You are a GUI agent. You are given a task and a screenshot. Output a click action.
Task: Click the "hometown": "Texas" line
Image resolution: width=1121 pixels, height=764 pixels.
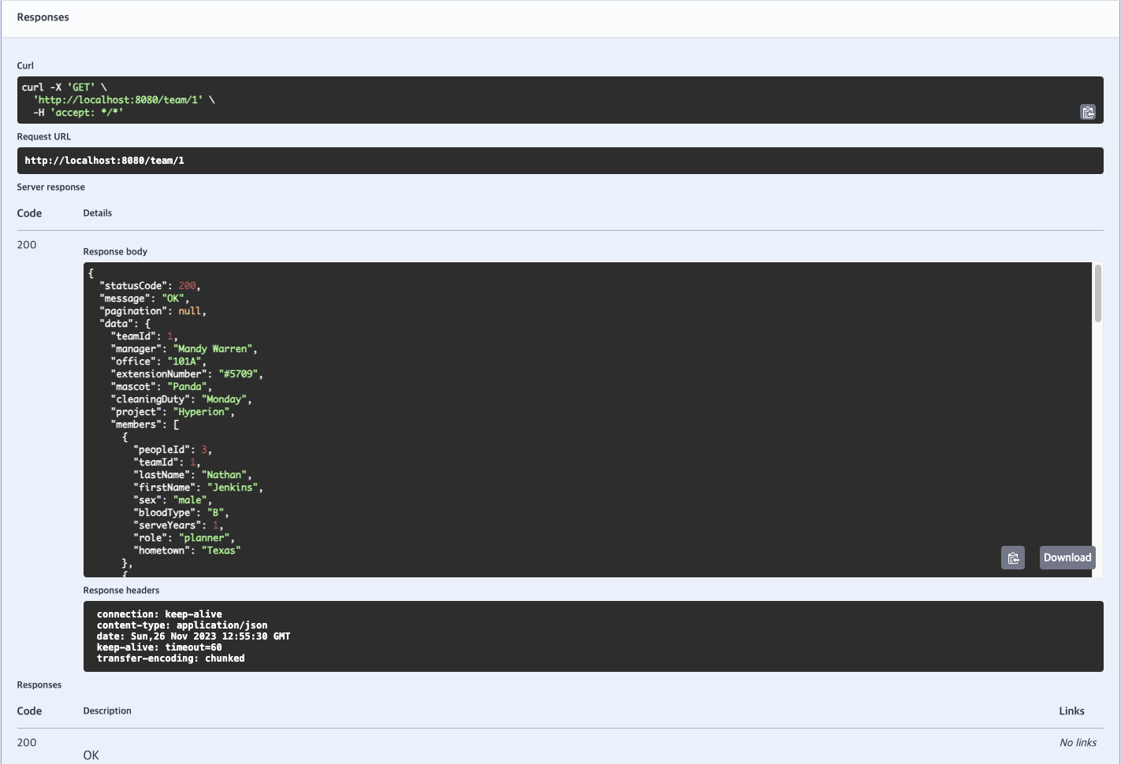(187, 551)
